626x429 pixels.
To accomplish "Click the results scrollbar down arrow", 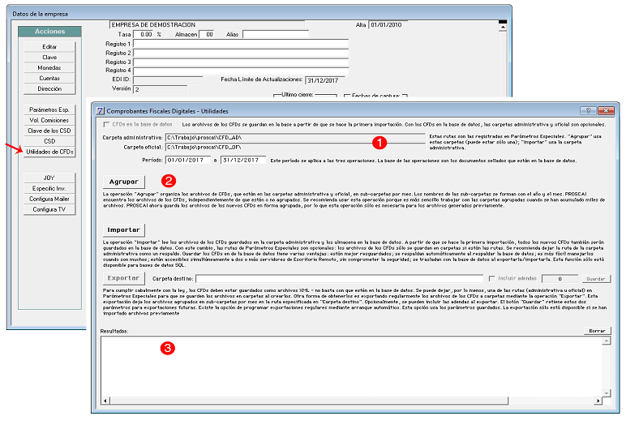I will [607, 393].
